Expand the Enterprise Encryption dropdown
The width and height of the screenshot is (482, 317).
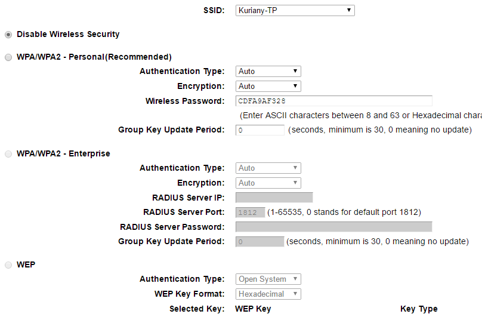268,183
